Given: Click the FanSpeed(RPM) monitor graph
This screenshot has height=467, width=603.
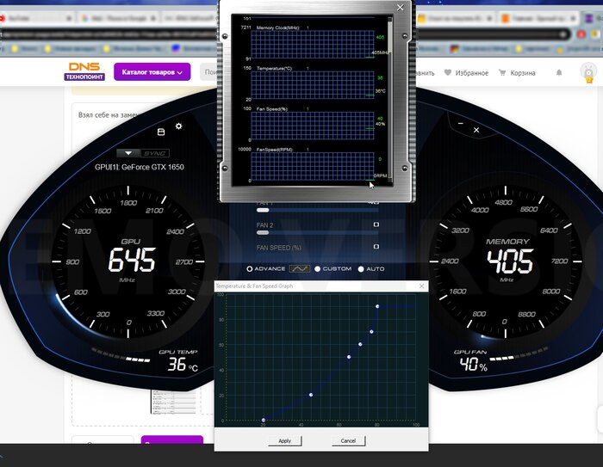Looking at the screenshot, I should tap(312, 166).
